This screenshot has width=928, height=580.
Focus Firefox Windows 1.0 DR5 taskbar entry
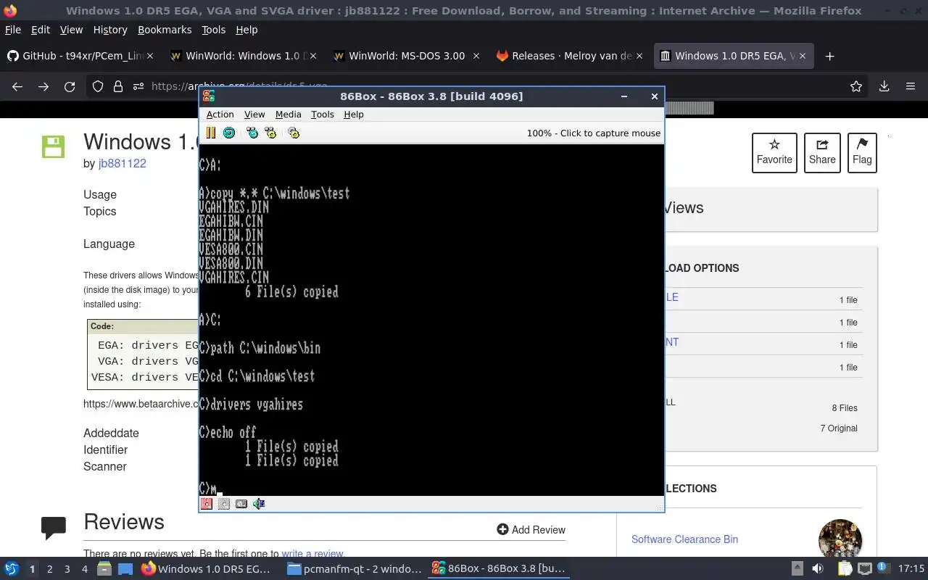(x=207, y=569)
